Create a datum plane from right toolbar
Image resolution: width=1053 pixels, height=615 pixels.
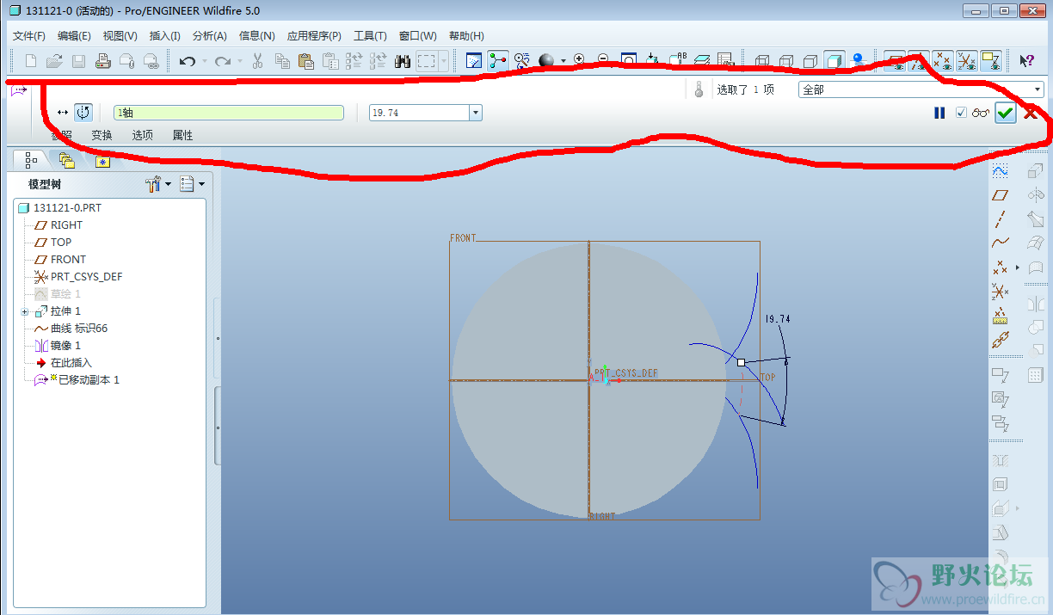tap(1000, 195)
